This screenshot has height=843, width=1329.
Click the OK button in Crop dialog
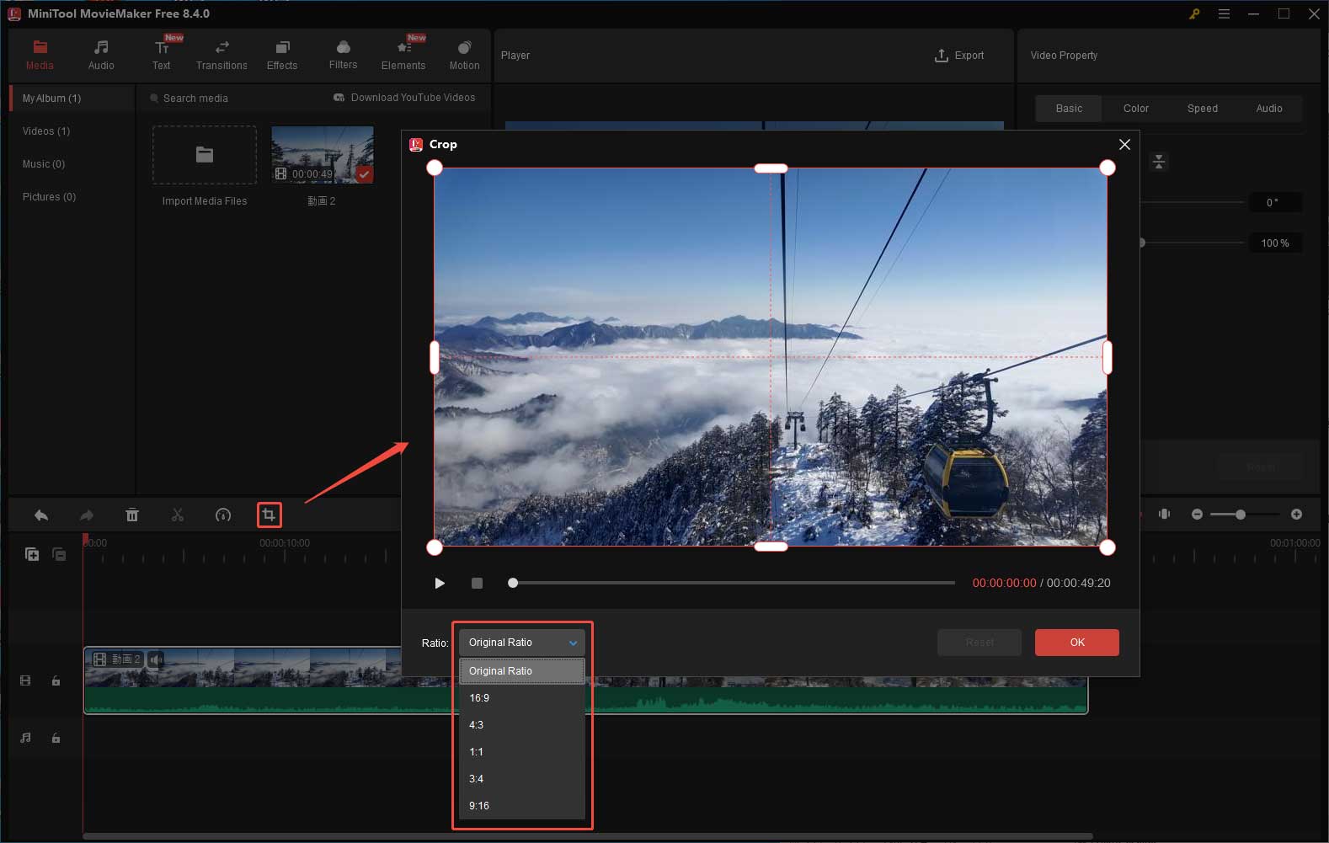point(1077,643)
